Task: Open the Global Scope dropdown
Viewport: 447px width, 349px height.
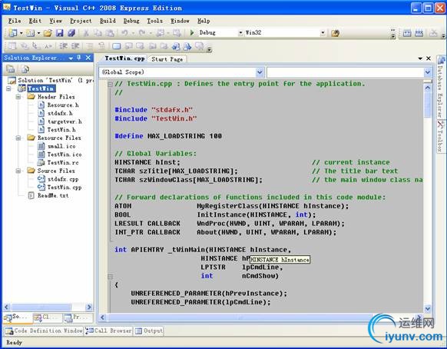Action: (260, 72)
